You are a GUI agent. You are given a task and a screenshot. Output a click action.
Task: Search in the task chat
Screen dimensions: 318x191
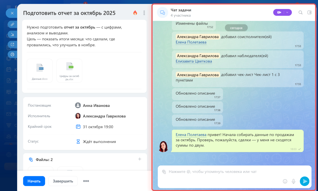[x=300, y=12]
